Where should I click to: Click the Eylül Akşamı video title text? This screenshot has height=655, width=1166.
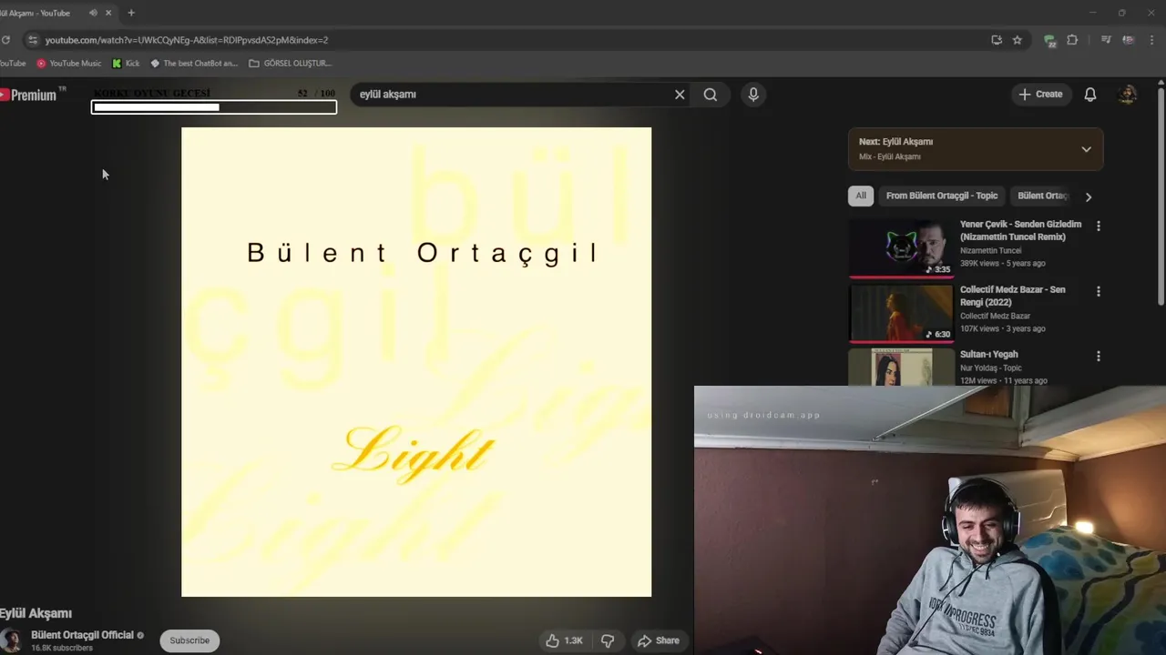coord(36,613)
